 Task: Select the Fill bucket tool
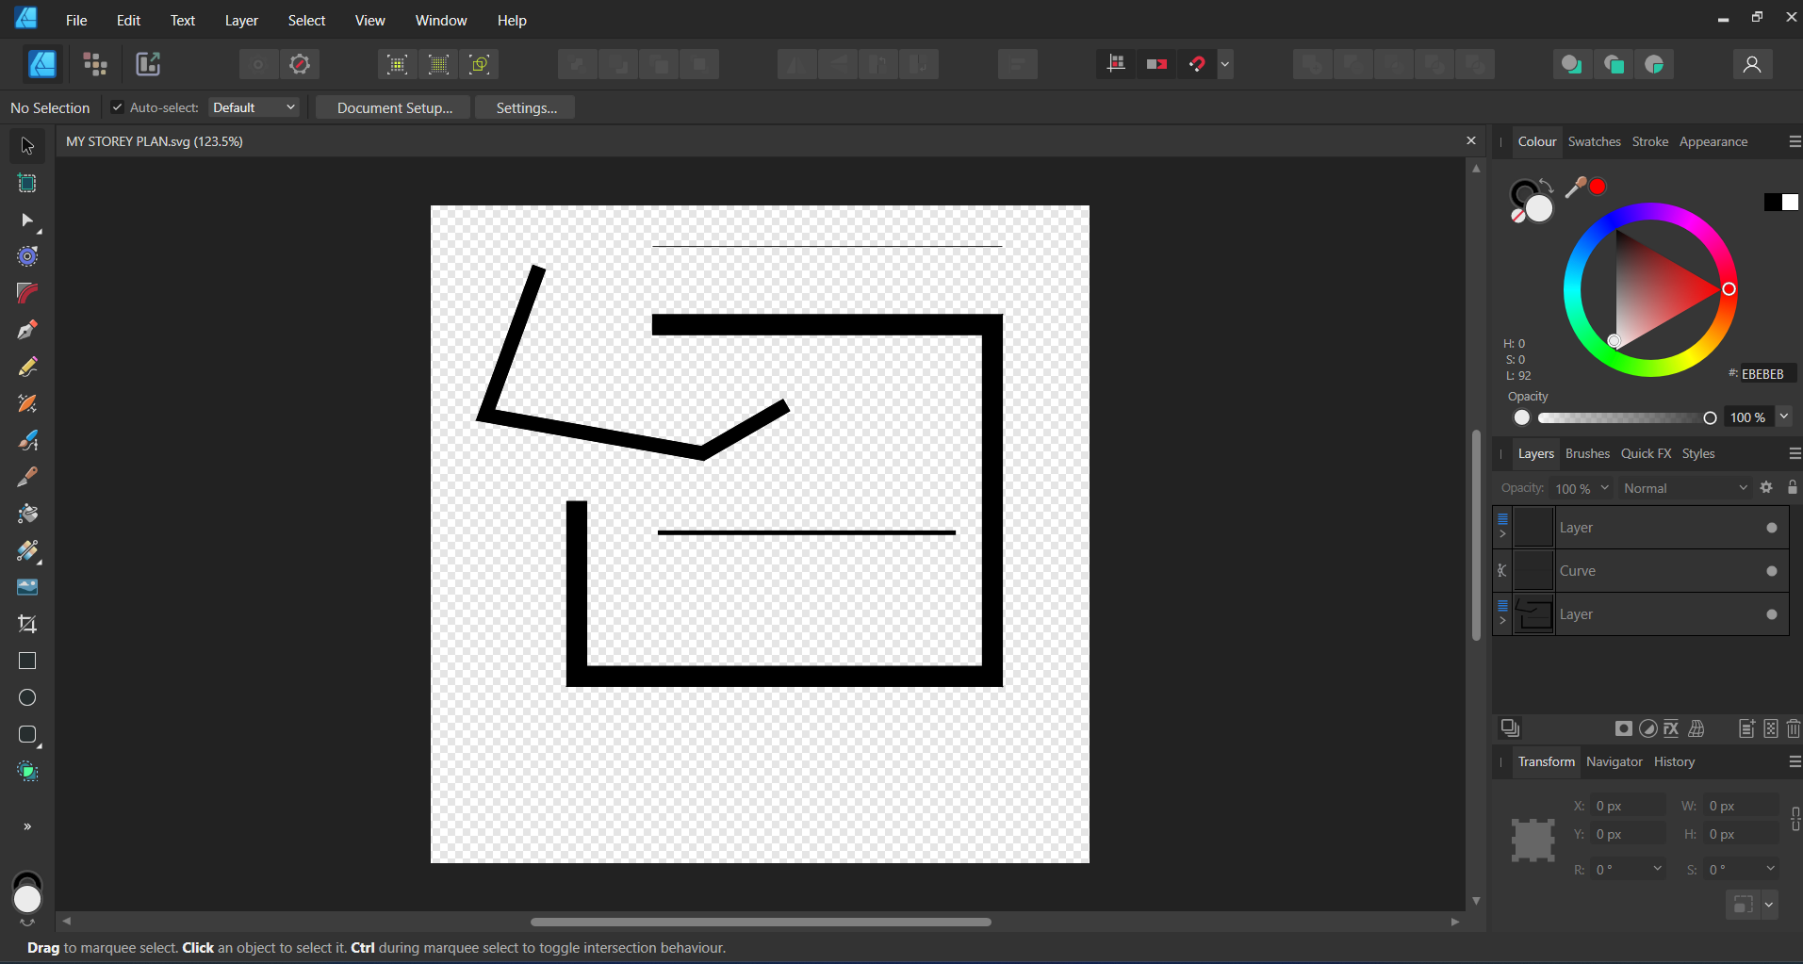click(x=27, y=514)
